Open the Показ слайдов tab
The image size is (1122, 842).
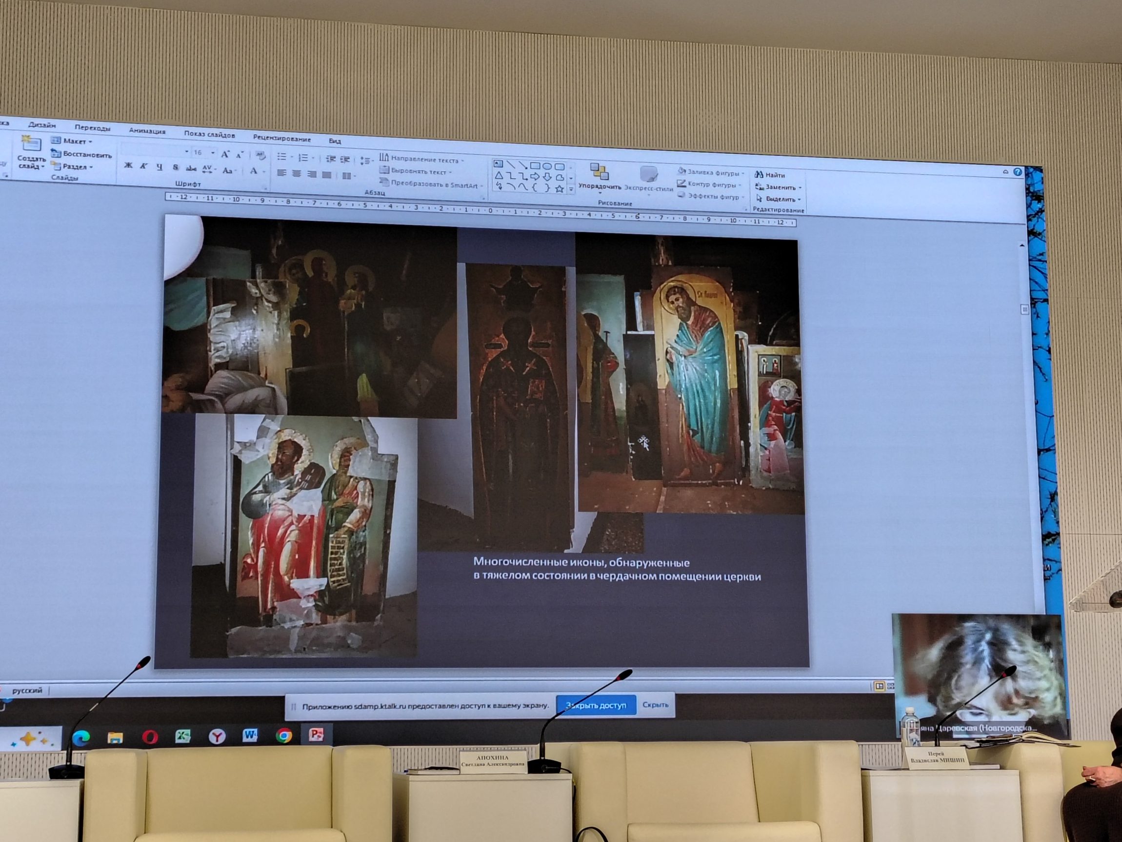209,135
